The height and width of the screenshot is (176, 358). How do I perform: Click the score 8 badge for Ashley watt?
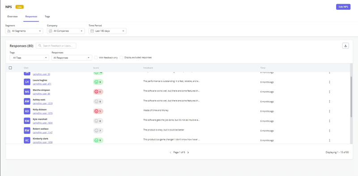pyautogui.click(x=98, y=102)
